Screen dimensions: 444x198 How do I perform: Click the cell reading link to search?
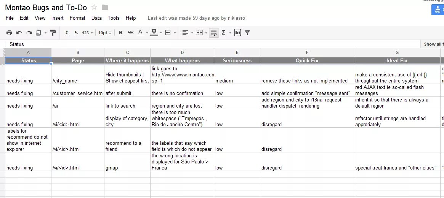click(x=127, y=103)
